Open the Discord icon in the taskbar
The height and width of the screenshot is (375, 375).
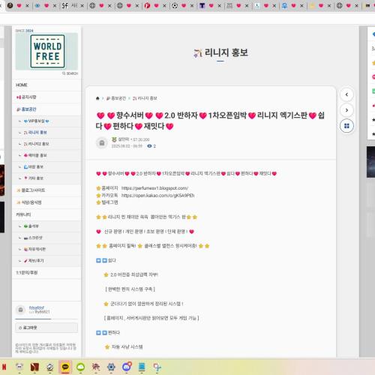coord(127,367)
